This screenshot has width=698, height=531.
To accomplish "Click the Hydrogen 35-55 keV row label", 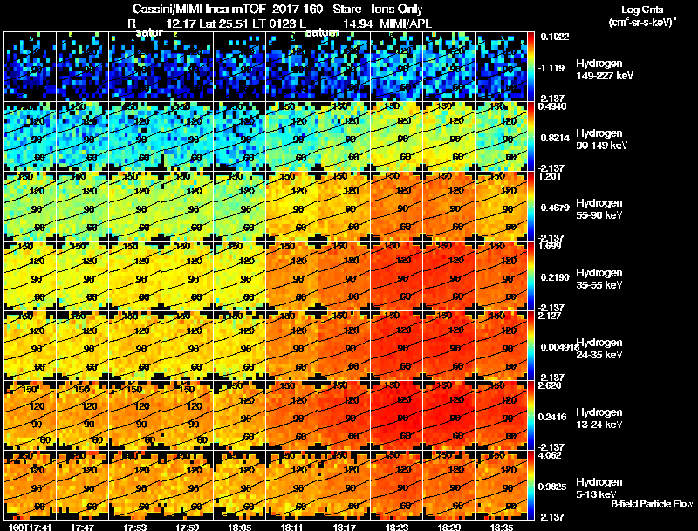I will [x=599, y=279].
